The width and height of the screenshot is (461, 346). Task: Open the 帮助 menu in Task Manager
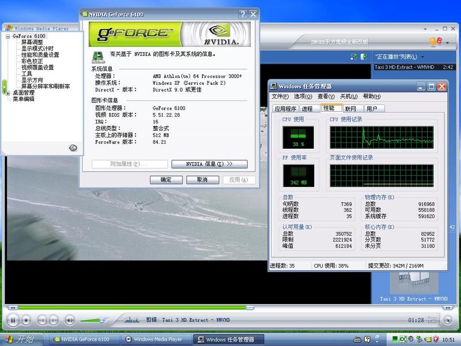(372, 96)
